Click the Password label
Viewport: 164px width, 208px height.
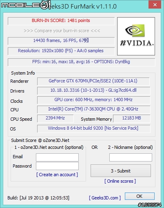click(x=22, y=166)
